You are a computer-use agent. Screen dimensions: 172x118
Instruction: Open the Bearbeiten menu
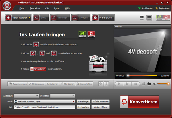tap(35, 9)
